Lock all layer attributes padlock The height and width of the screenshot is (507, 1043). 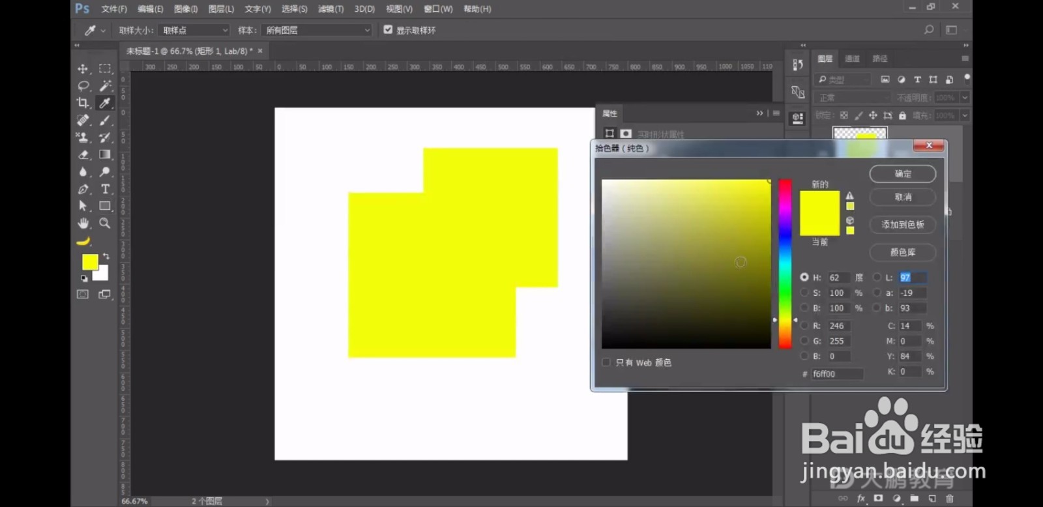pyautogui.click(x=902, y=115)
